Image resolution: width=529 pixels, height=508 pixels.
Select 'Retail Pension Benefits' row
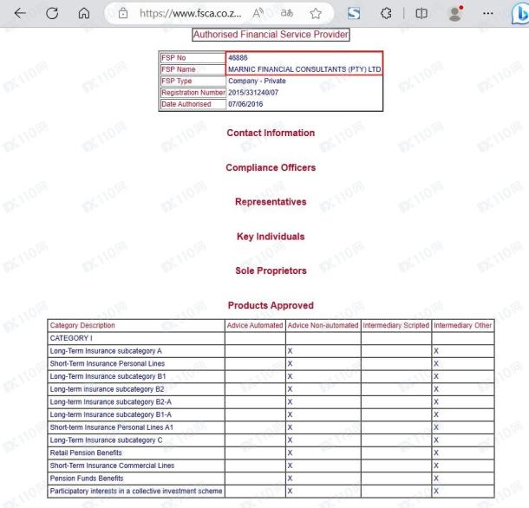(x=271, y=453)
